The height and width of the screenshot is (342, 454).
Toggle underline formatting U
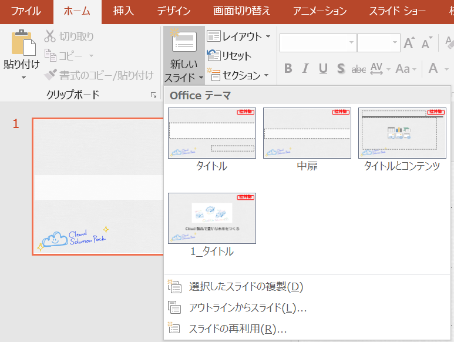tap(323, 69)
